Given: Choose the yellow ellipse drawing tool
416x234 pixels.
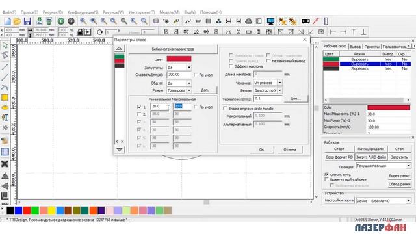Looking at the screenshot, I should (5, 107).
